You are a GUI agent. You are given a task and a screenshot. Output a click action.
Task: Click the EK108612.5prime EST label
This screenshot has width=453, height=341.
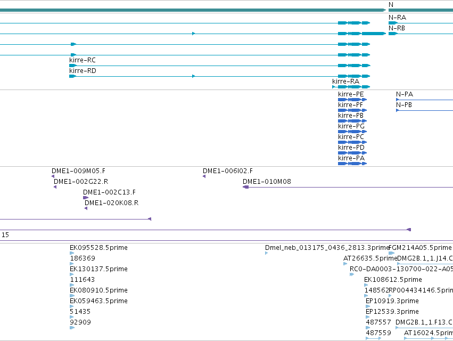393,280
